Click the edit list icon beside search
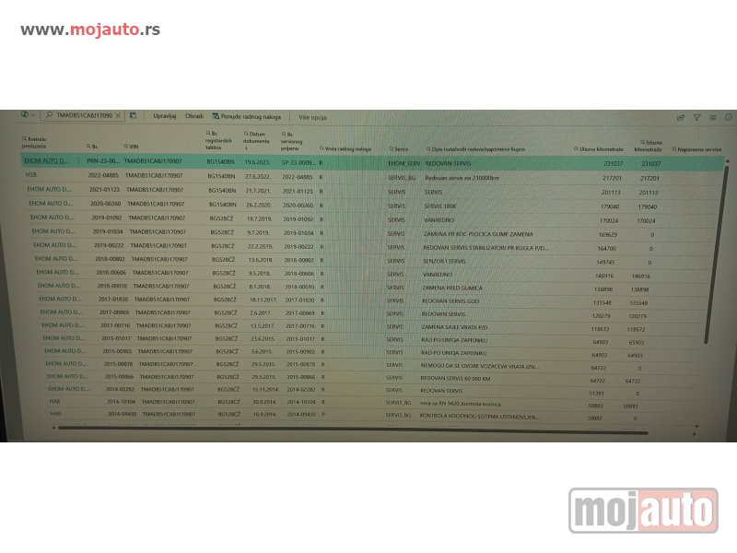This screenshot has width=737, height=553. pos(134,116)
